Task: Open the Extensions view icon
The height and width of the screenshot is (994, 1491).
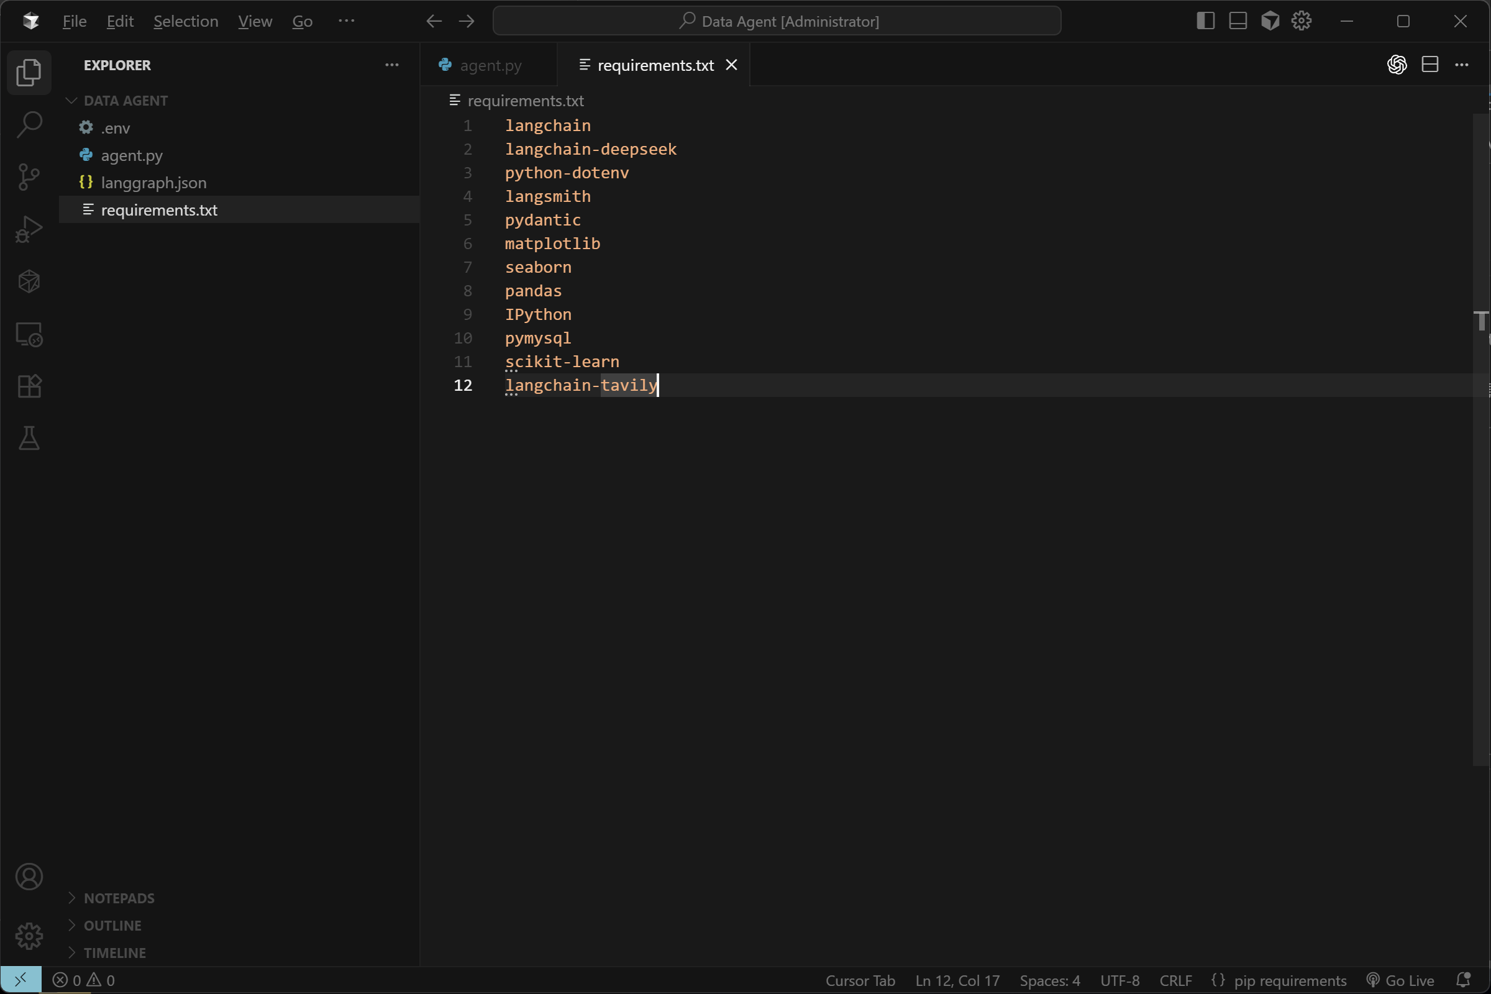Action: [x=29, y=386]
